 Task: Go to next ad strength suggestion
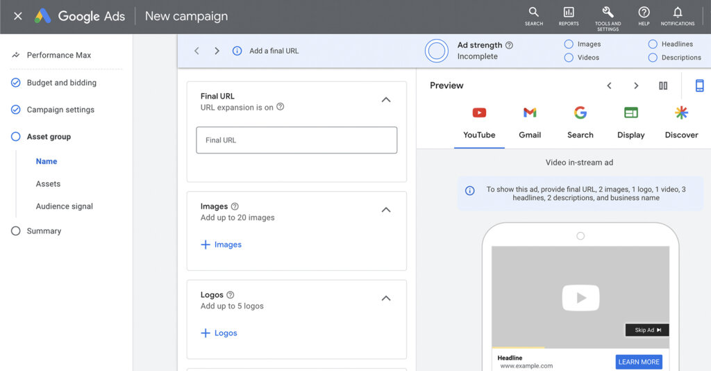(x=217, y=51)
